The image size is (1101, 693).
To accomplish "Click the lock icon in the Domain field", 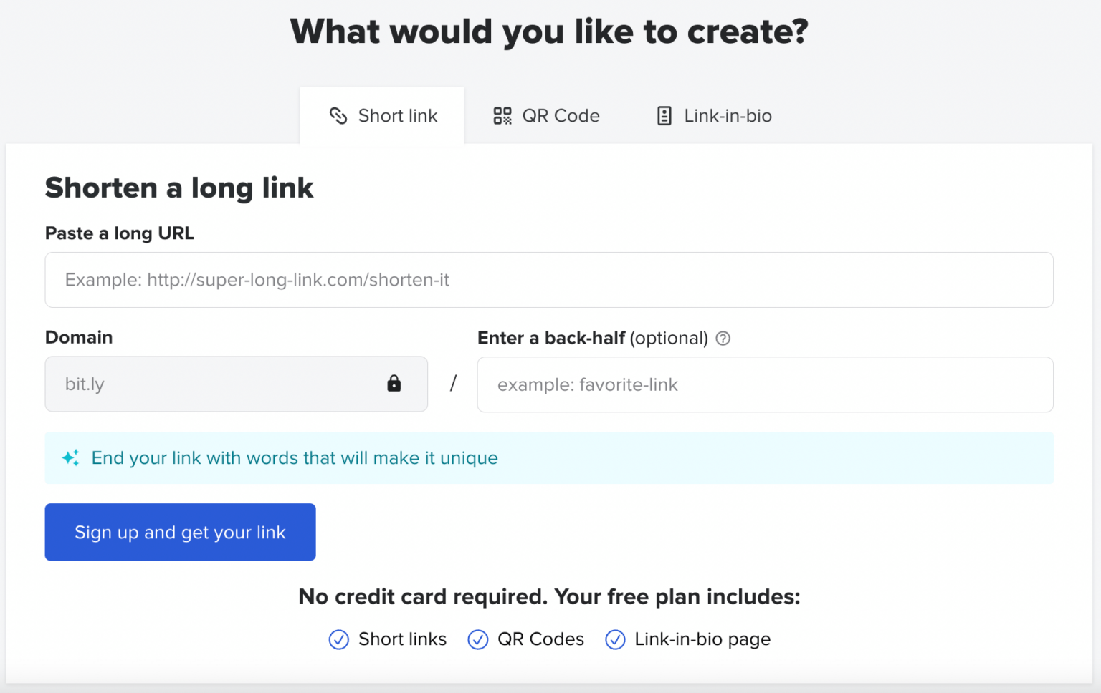I will coord(394,384).
